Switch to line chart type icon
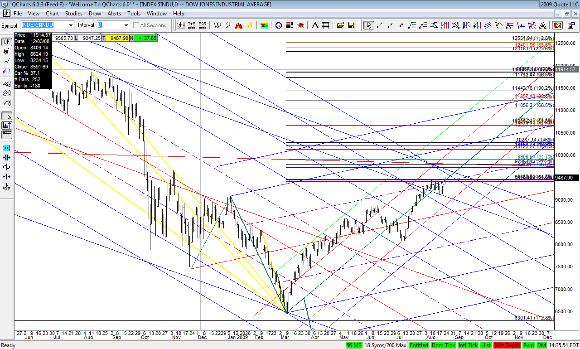The image size is (580, 349). [7, 61]
